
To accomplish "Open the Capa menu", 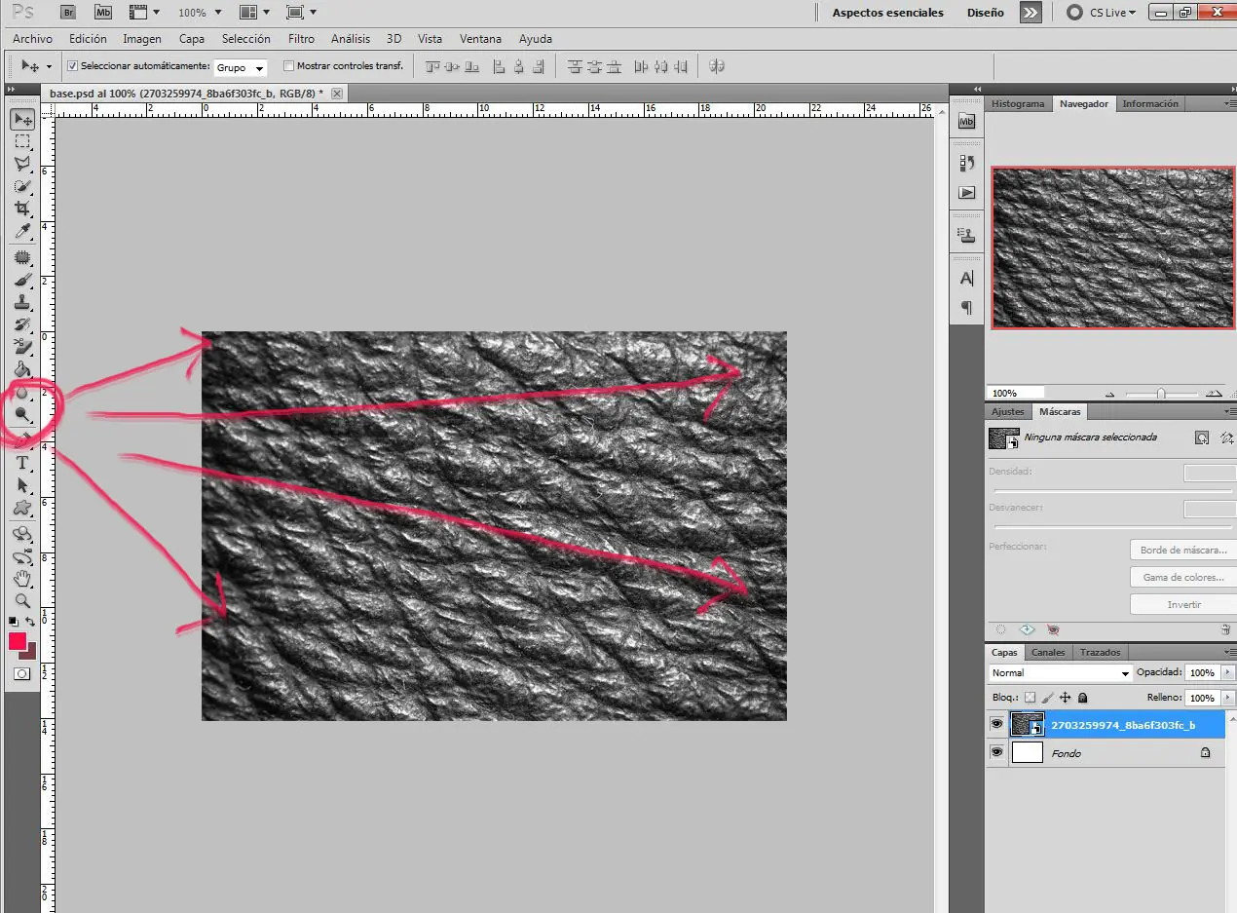I will tap(192, 39).
